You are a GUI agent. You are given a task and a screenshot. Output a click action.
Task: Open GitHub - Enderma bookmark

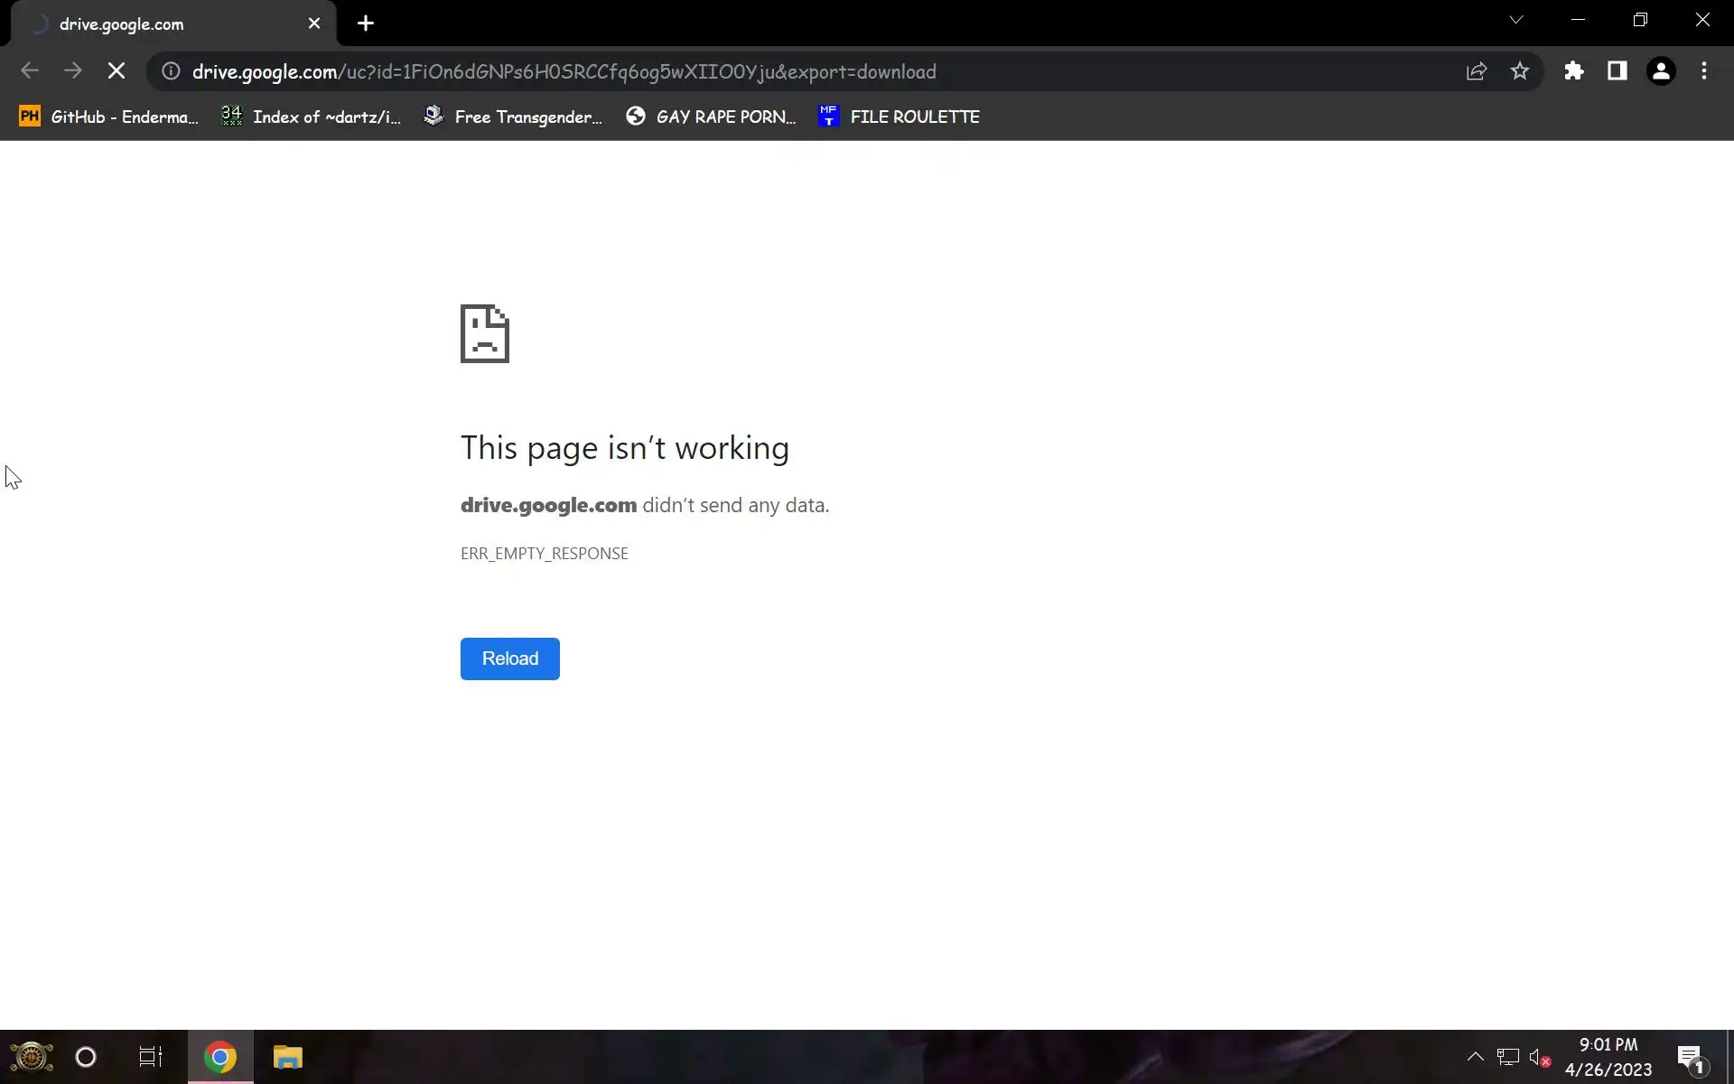tap(108, 117)
